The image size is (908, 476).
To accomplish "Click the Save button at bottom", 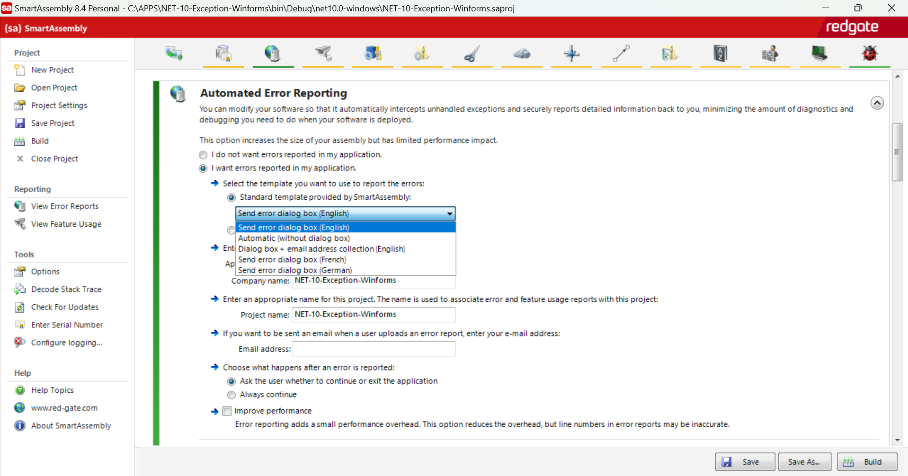I will point(745,462).
